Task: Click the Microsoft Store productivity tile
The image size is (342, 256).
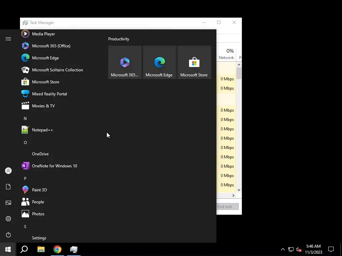Action: pyautogui.click(x=194, y=62)
